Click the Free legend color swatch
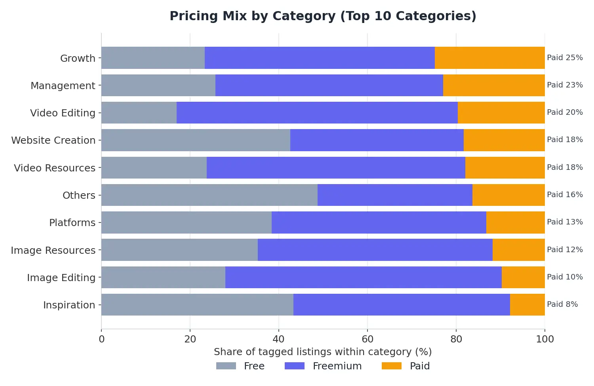Image resolution: width=594 pixels, height=386 pixels. tap(226, 366)
